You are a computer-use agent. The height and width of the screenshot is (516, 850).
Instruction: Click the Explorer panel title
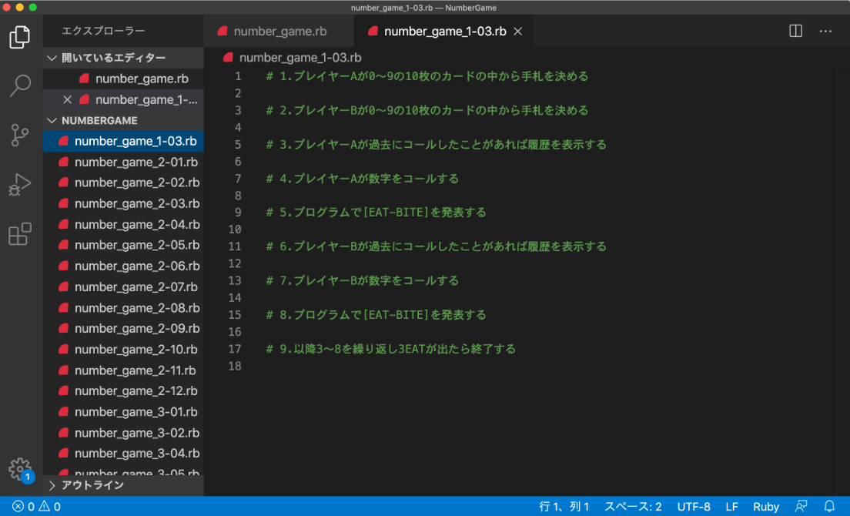103,31
